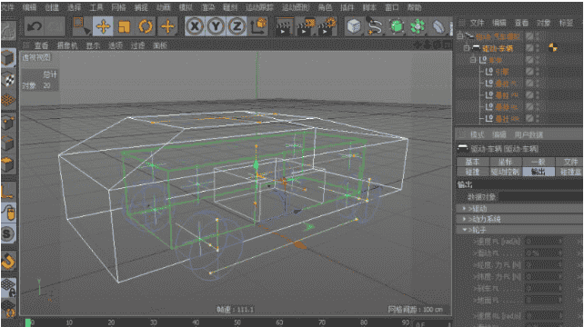Switch to the 基本 tab
Screen dimensions: 584x327
click(472, 162)
